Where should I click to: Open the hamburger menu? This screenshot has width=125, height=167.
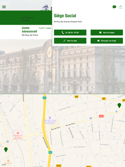[x=4, y=7]
